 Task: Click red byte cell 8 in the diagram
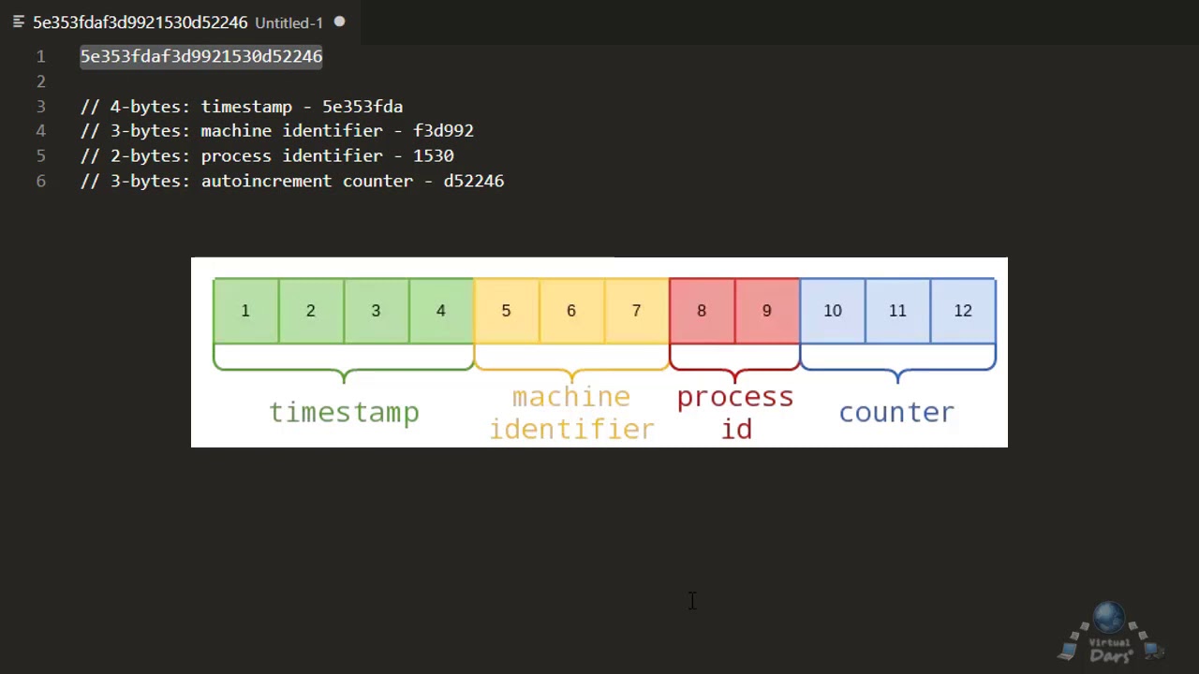click(x=702, y=311)
